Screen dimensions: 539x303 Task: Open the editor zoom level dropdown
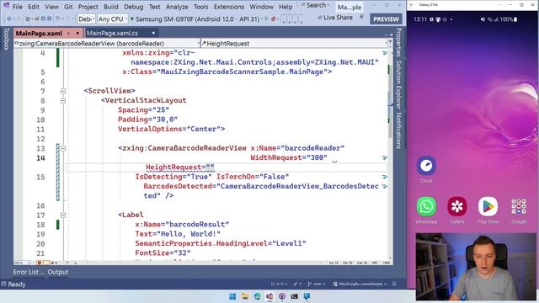(x=22, y=263)
